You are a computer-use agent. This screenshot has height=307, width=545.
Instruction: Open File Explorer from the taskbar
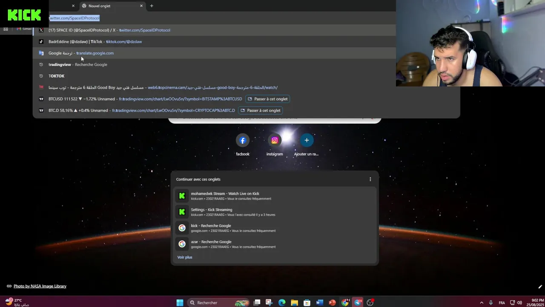[x=294, y=303]
